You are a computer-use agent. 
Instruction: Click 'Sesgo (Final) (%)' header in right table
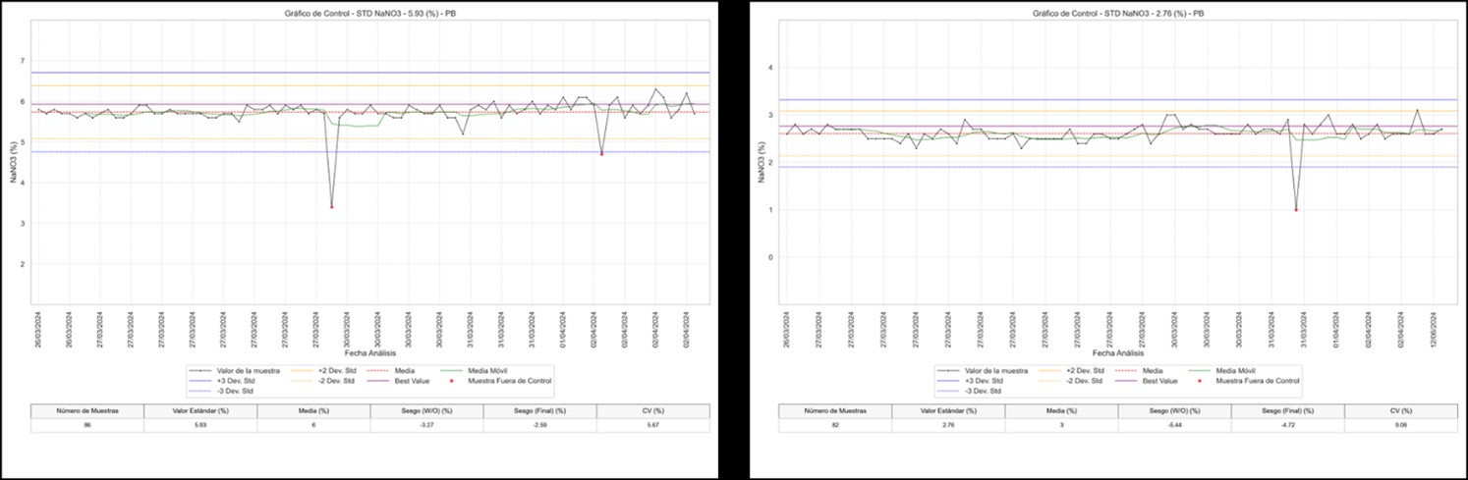point(1287,411)
